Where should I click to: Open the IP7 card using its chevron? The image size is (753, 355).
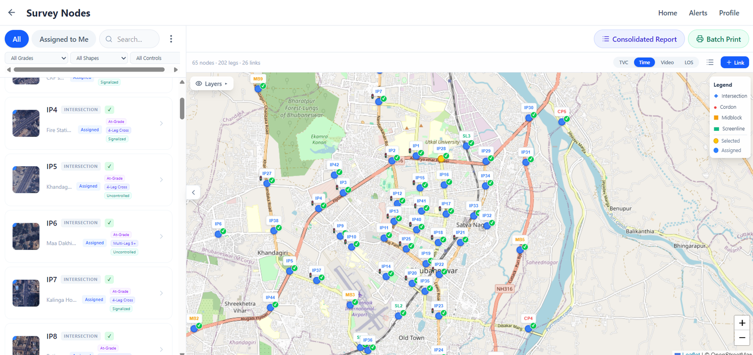coord(161,293)
